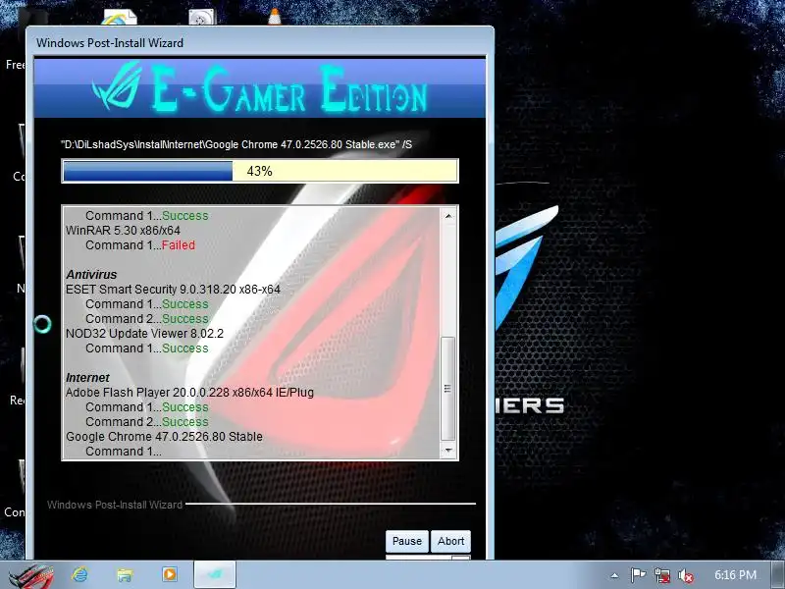Image resolution: width=785 pixels, height=589 pixels.
Task: Select Adobe Flash Player 20.0.0.228 line
Action: tap(189, 393)
